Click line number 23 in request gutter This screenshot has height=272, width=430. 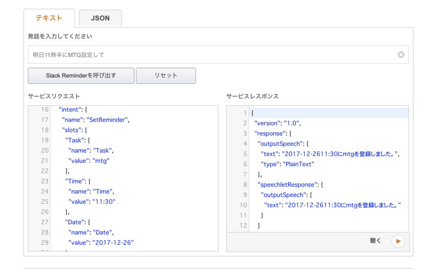point(45,181)
